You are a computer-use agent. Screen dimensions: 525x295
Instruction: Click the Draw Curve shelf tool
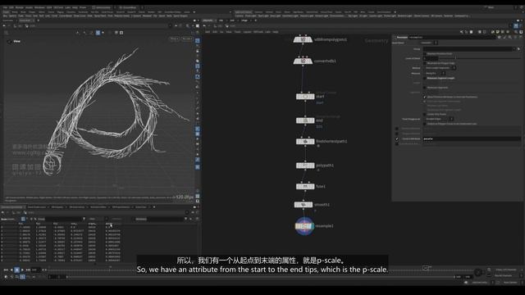(80, 16)
